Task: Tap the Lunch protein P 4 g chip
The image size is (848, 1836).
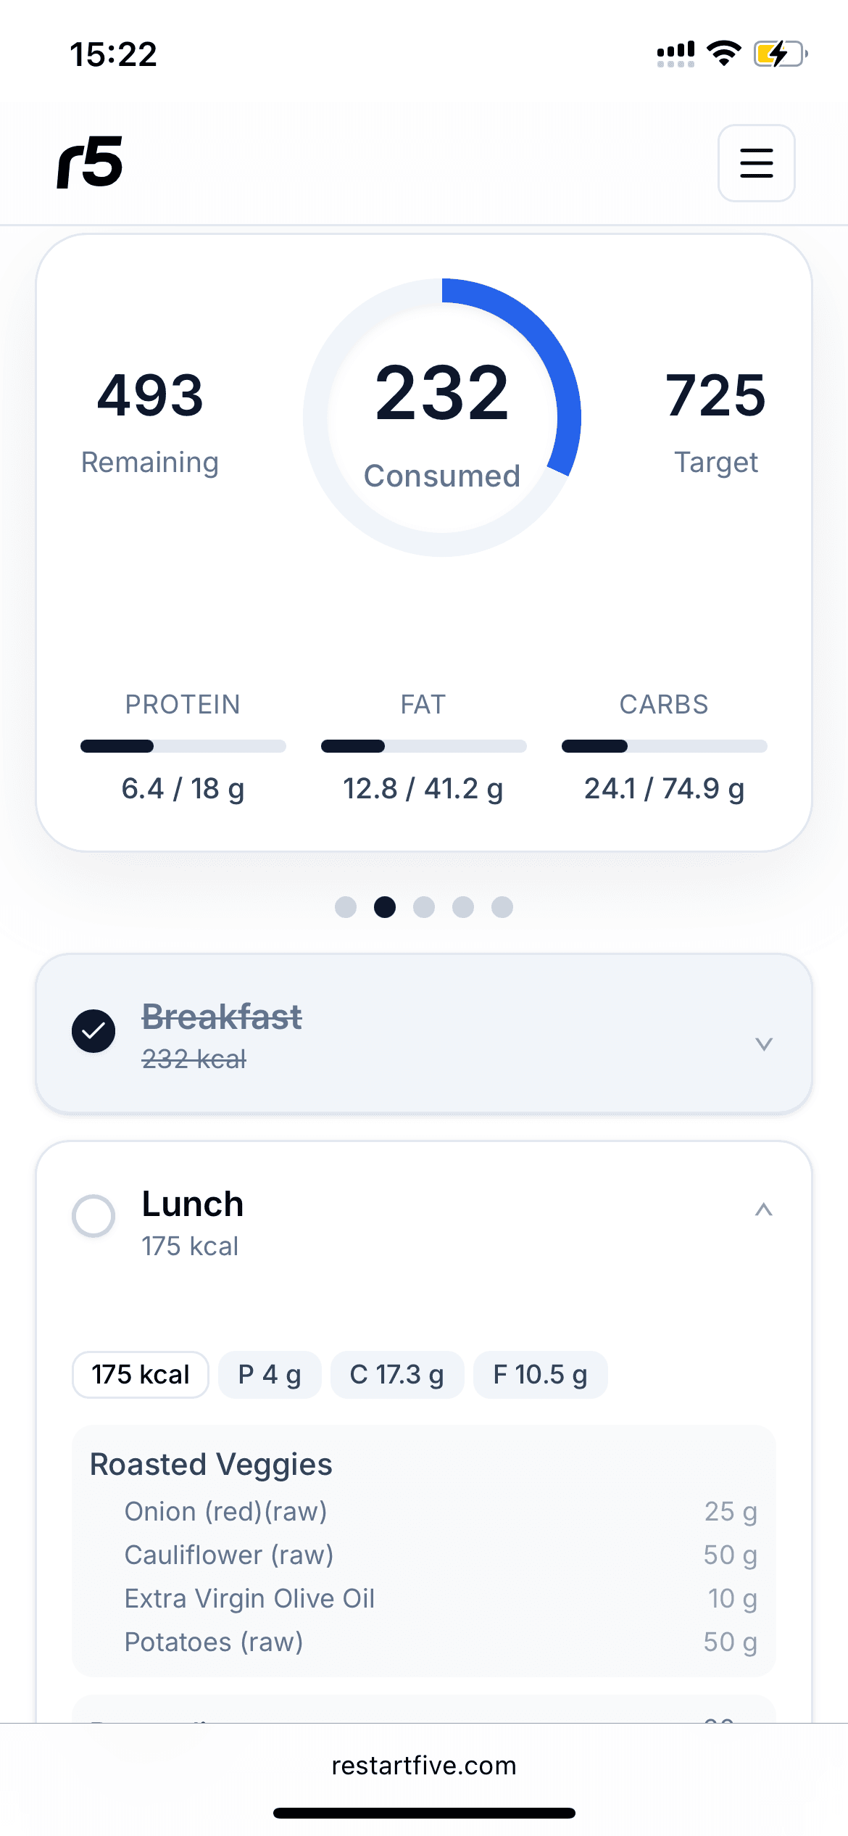Action: 270,1375
